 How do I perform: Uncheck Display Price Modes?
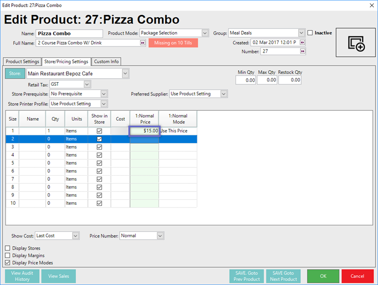pyautogui.click(x=8, y=263)
